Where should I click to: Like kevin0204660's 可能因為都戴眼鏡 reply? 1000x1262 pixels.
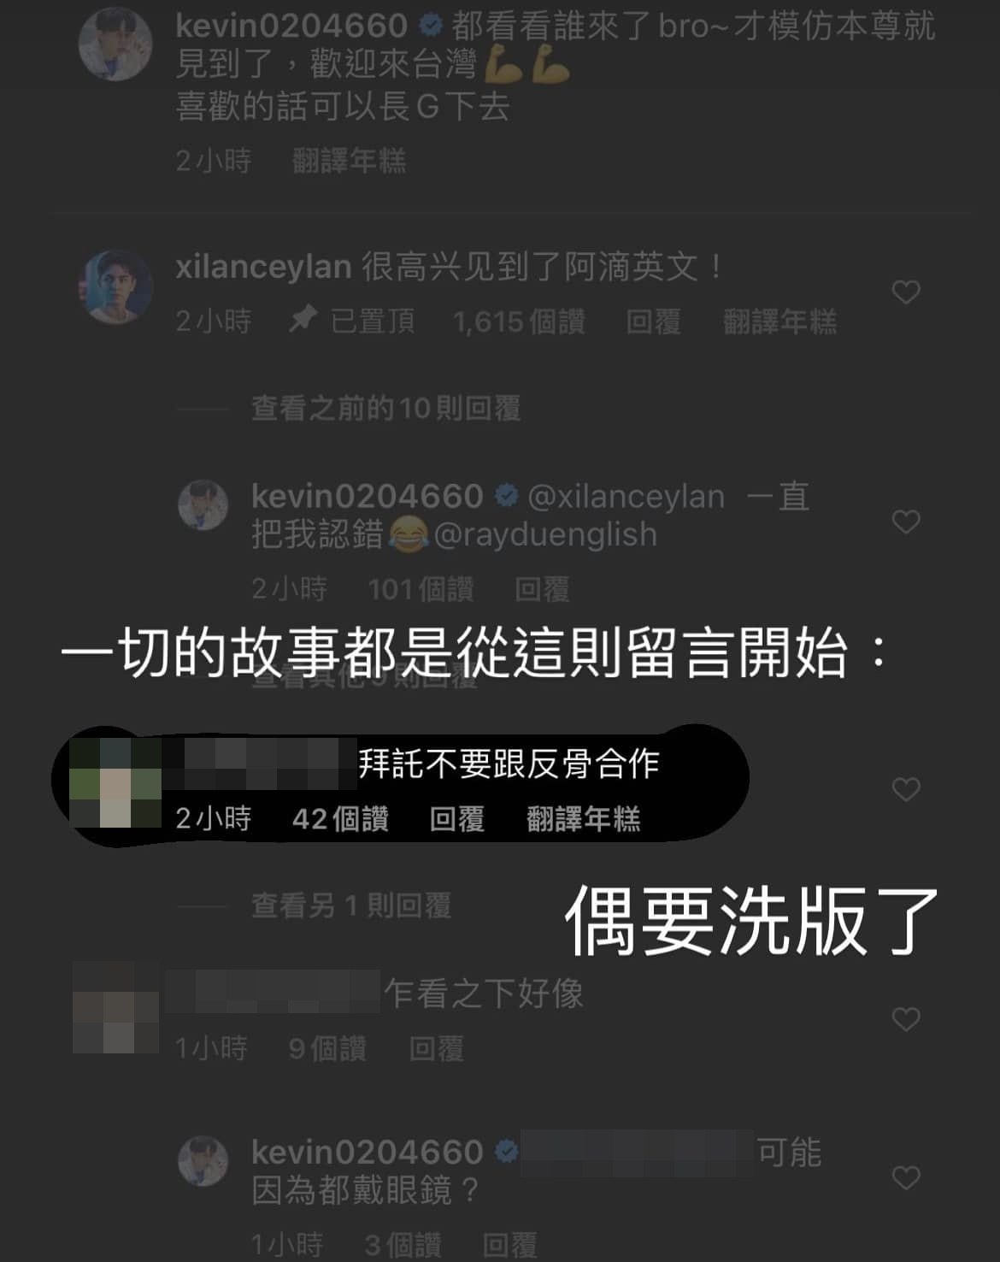pyautogui.click(x=906, y=1178)
